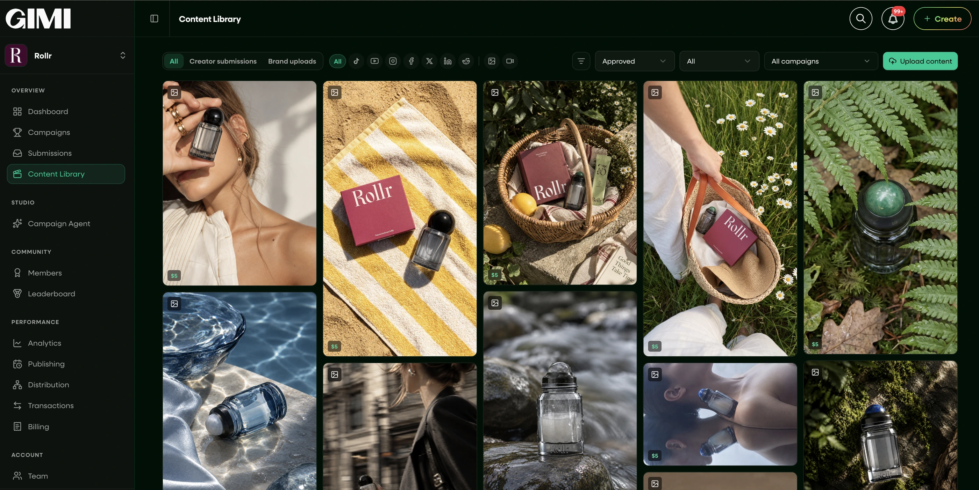979x490 pixels.
Task: Open Transactions in the sidebar
Action: (x=66, y=406)
